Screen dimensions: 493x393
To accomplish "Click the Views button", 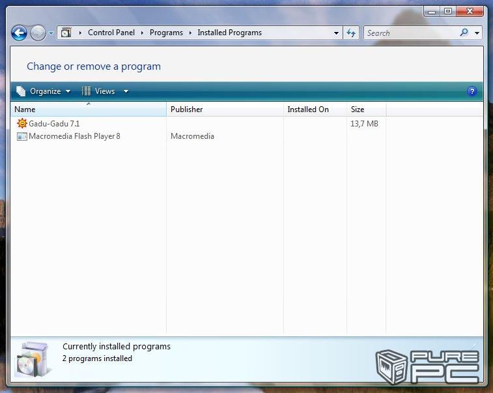I will [98, 91].
